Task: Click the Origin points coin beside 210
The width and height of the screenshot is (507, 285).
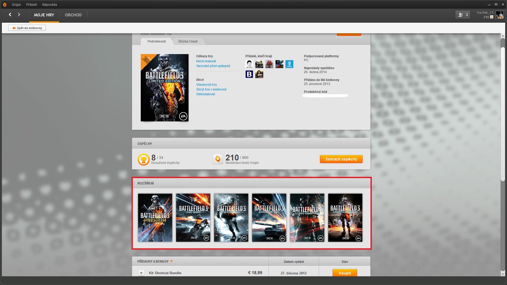Action: click(492, 17)
